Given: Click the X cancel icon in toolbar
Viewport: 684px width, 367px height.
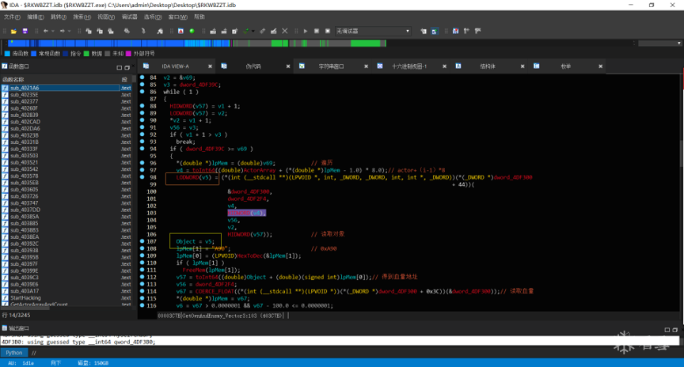Looking at the screenshot, I should [285, 32].
